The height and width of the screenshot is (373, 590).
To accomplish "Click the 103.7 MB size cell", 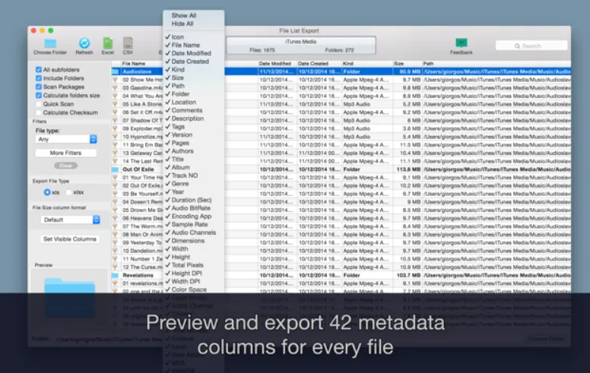I will (x=408, y=275).
